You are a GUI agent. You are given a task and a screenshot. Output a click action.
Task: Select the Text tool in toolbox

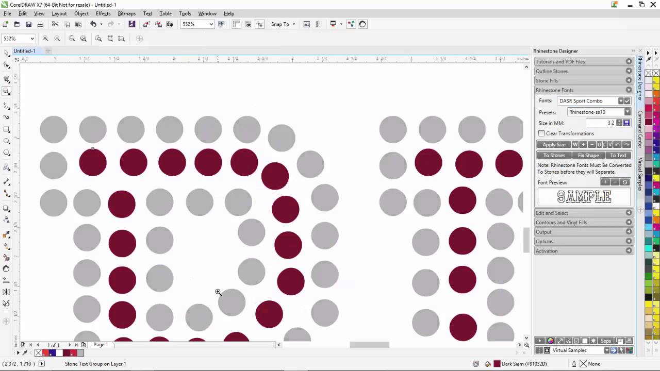7,167
